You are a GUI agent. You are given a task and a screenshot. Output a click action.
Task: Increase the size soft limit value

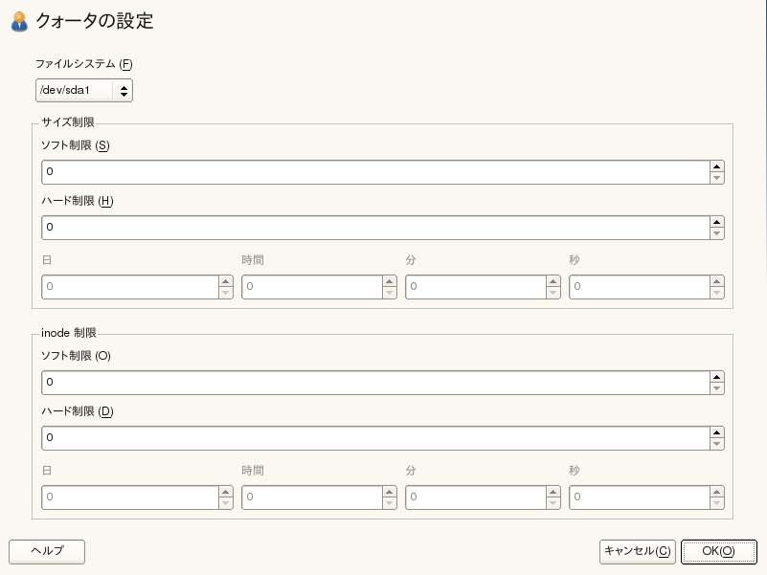click(x=717, y=166)
